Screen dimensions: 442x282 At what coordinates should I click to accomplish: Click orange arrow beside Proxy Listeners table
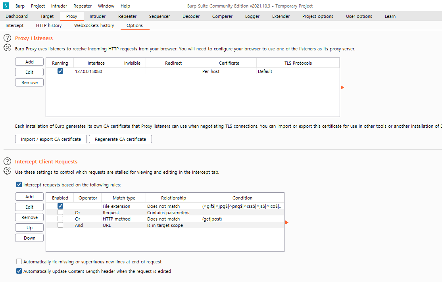(342, 88)
